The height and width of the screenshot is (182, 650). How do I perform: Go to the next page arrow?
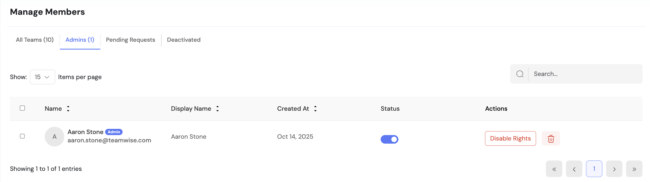[x=614, y=169]
